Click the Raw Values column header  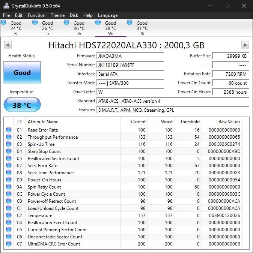pyautogui.click(x=229, y=122)
